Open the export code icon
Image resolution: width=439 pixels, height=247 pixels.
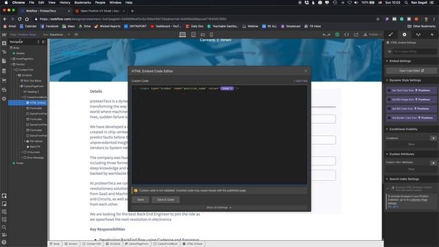tap(346, 34)
